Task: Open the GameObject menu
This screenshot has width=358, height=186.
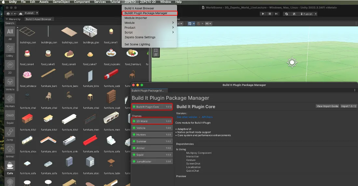Action: (61, 2)
